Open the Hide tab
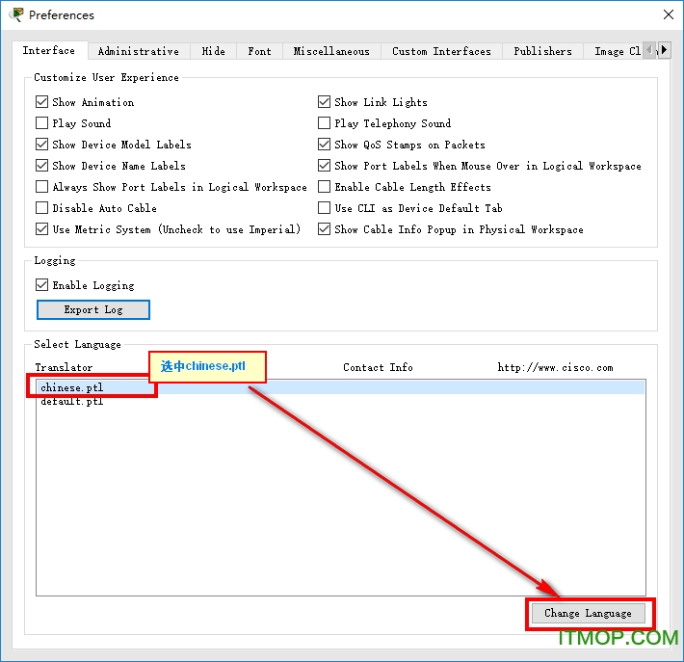684x662 pixels. point(213,51)
